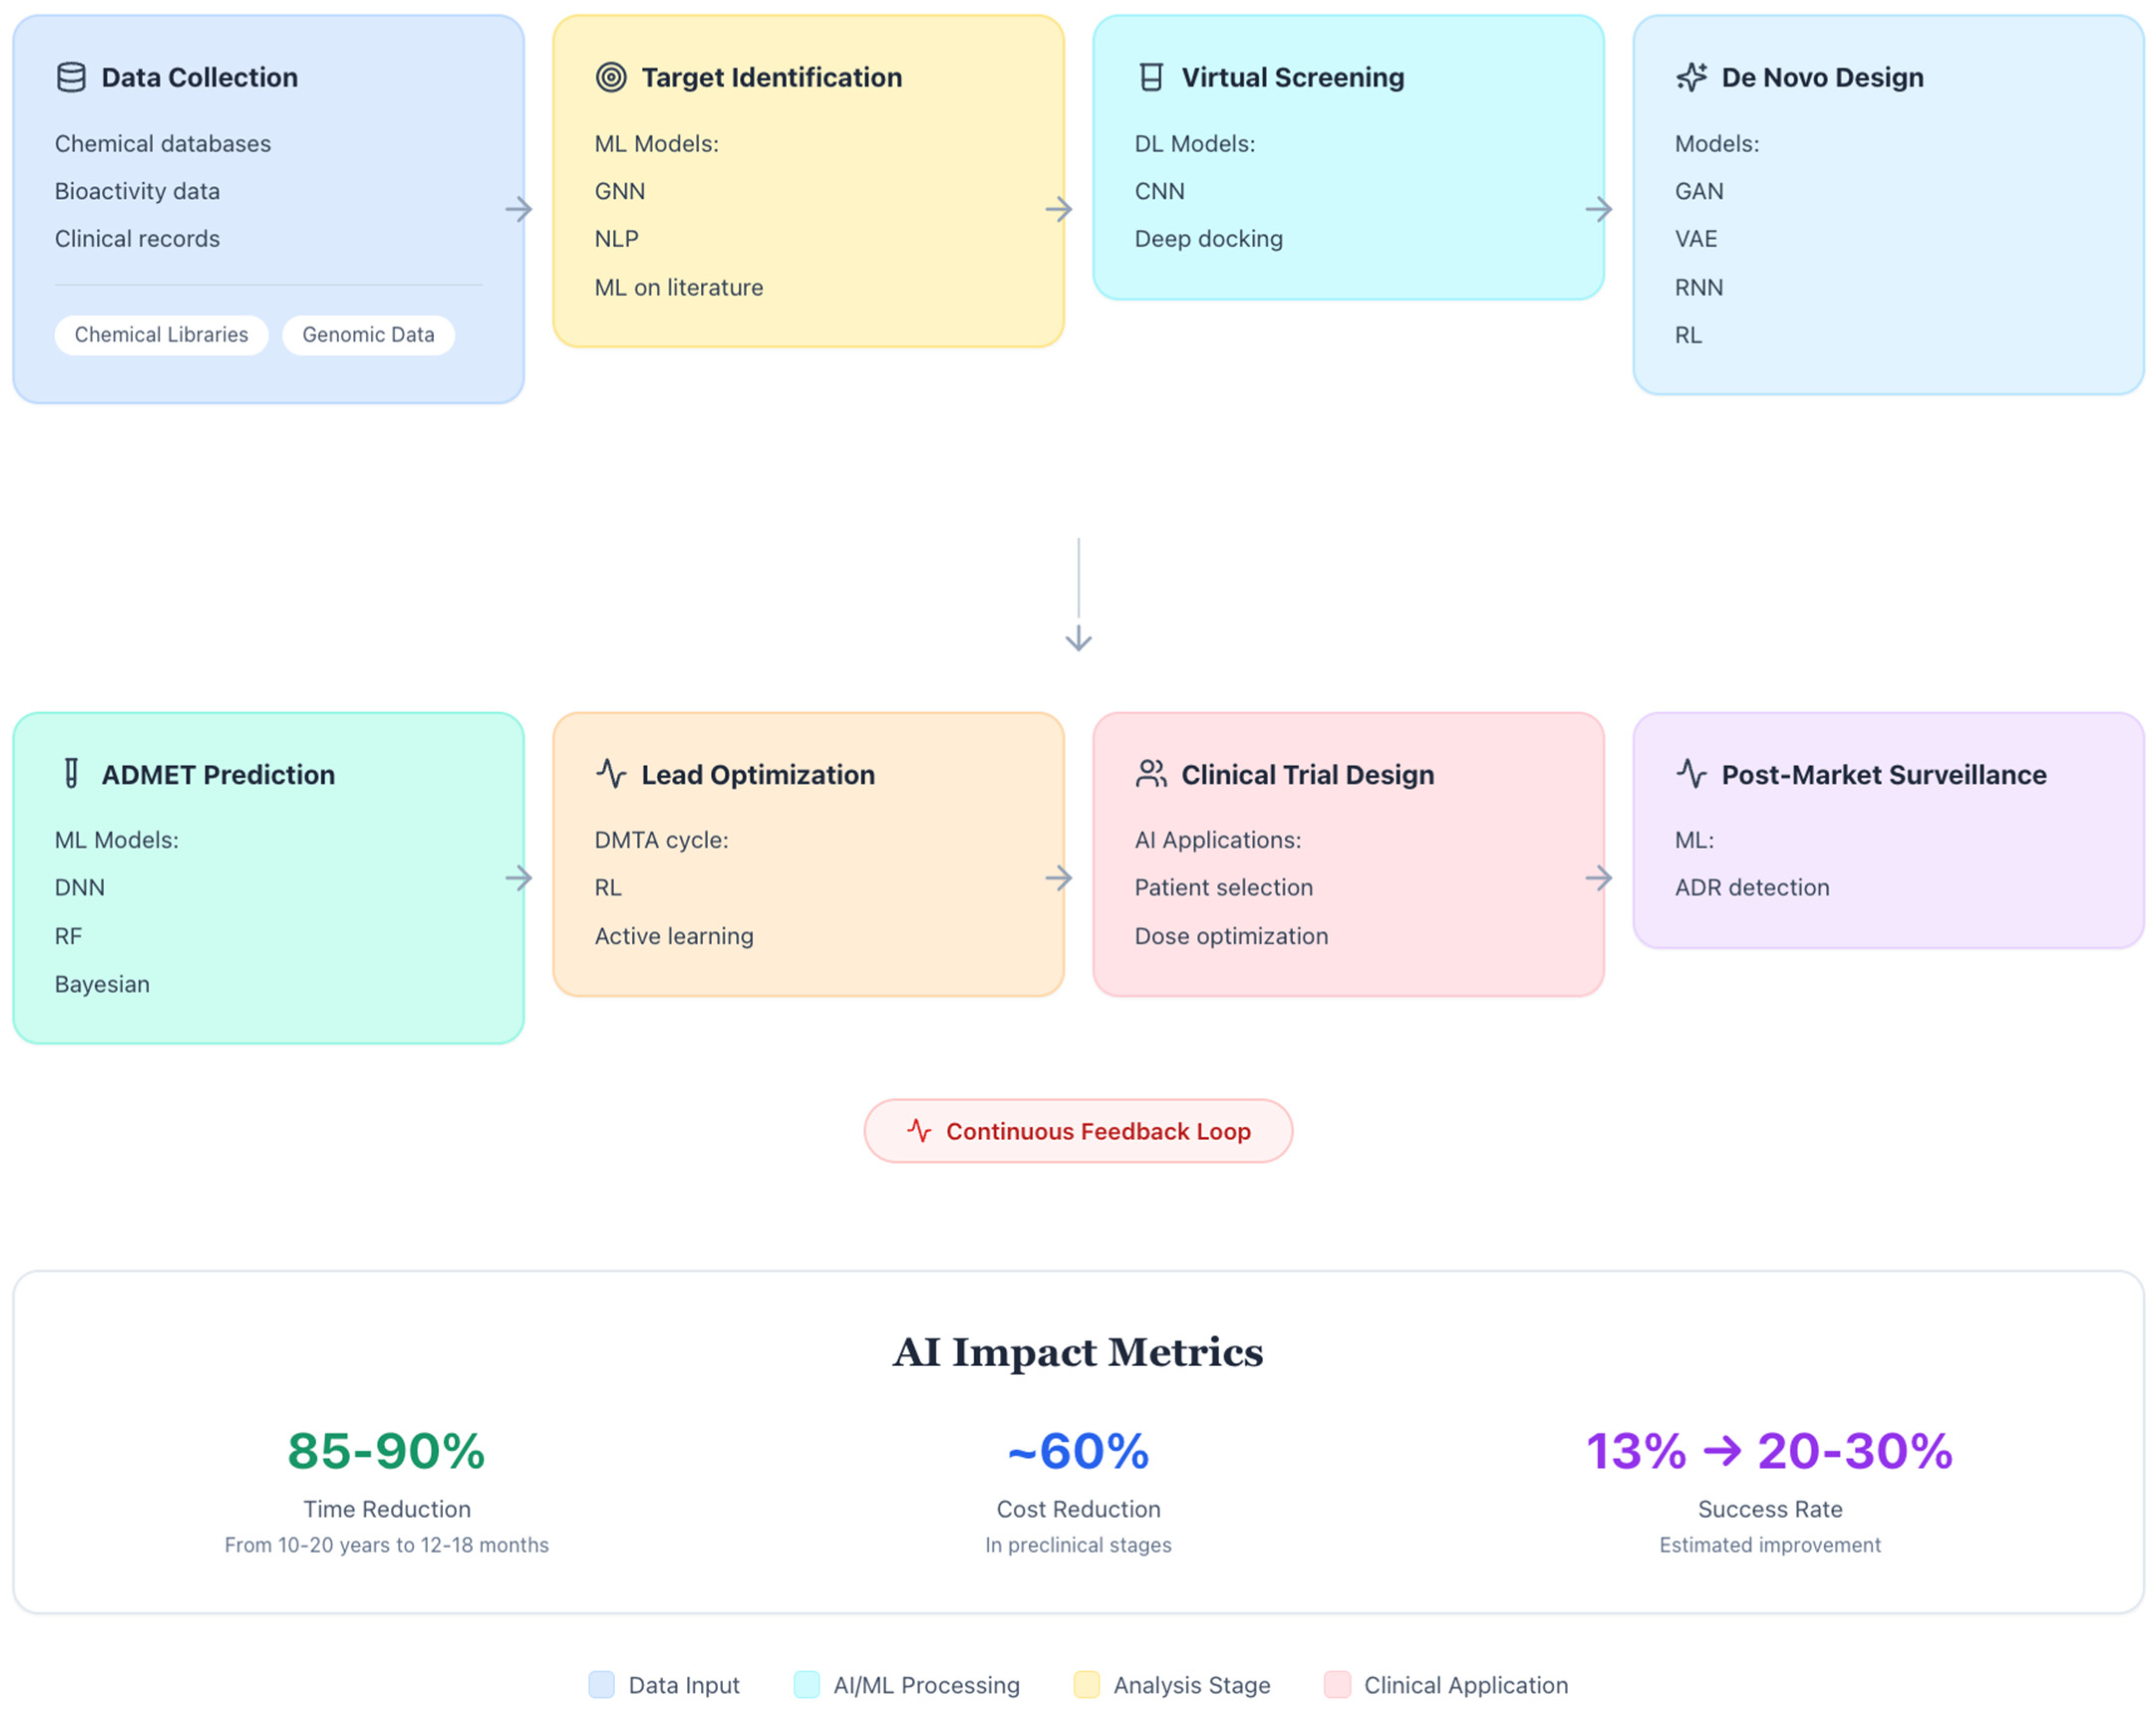
Task: Select the Genomic Data tag
Action: 368,335
